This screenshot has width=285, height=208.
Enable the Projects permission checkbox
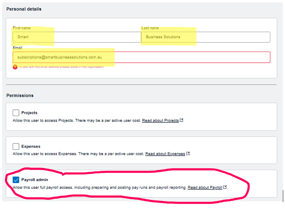[16, 113]
